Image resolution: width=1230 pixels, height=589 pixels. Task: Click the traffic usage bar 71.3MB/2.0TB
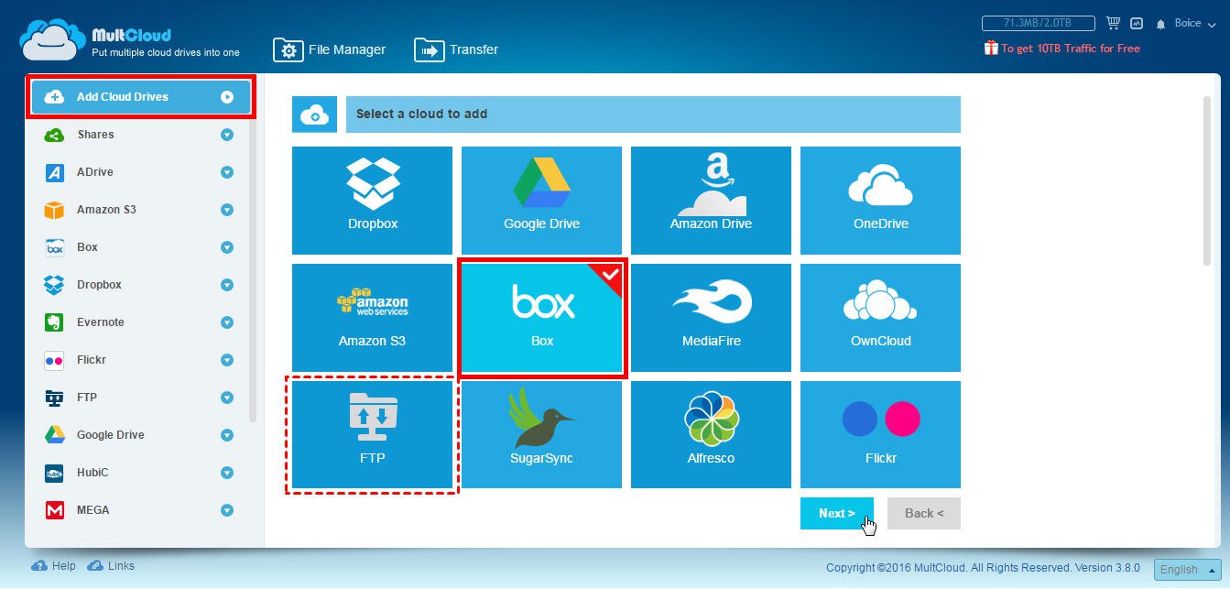1039,23
